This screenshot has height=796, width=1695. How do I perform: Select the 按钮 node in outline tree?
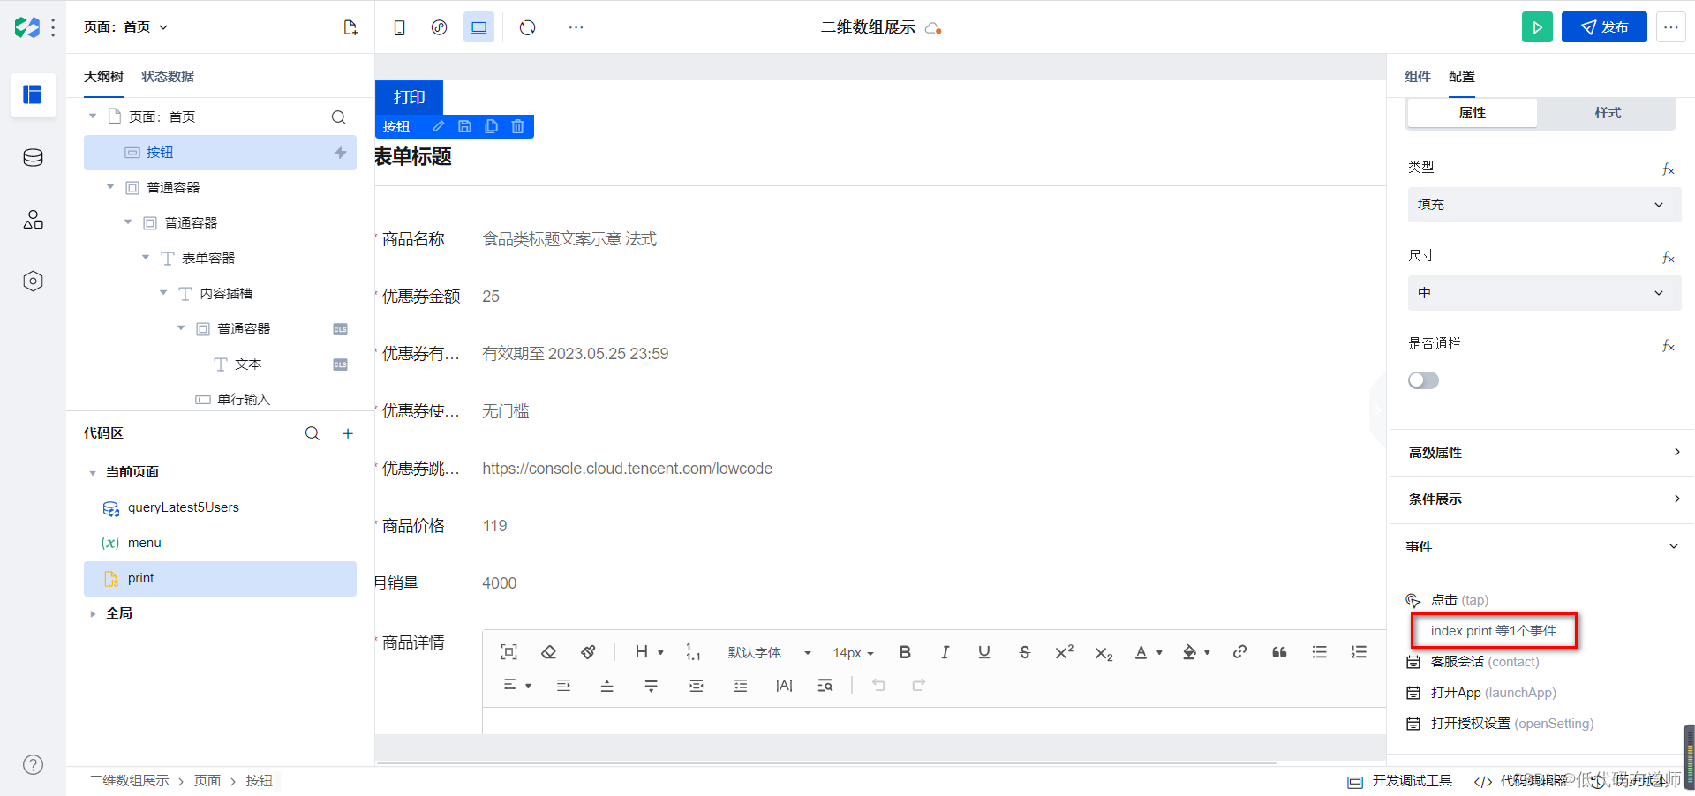(220, 153)
